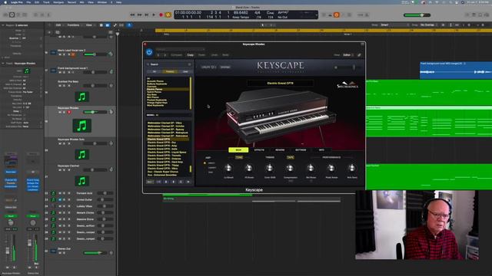Open the Apple menu
Image resolution: width=492 pixels, height=276 pixels.
click(x=5, y=2)
